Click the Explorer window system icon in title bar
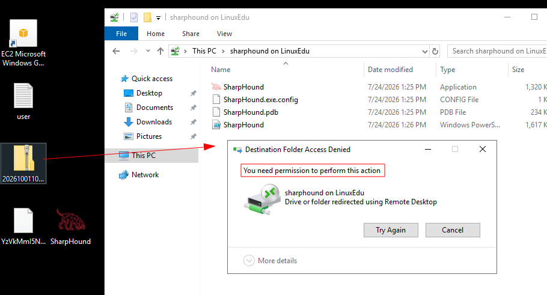Viewport: 547px width, 295px height. [x=114, y=17]
